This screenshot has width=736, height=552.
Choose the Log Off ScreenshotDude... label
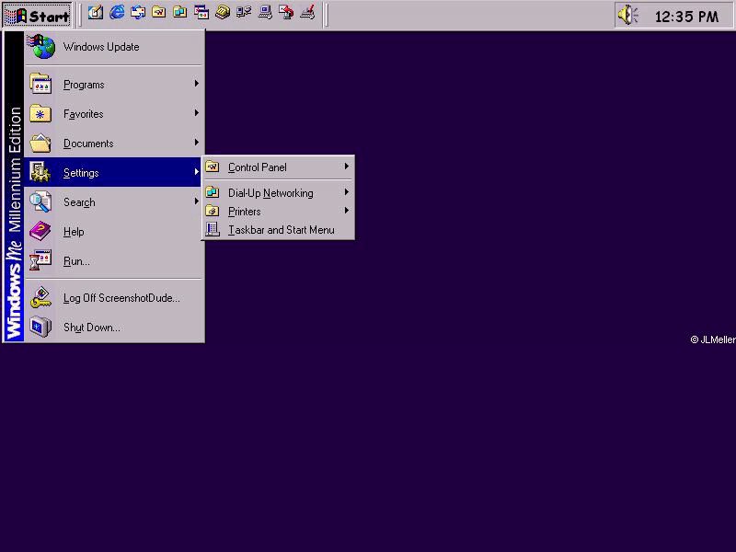click(x=121, y=298)
